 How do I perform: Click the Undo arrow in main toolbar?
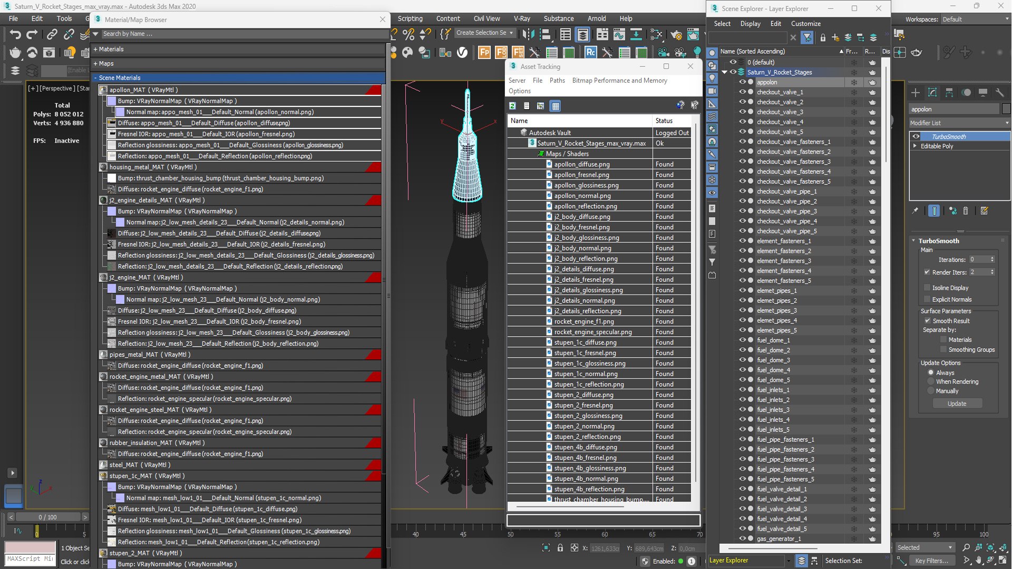(15, 35)
